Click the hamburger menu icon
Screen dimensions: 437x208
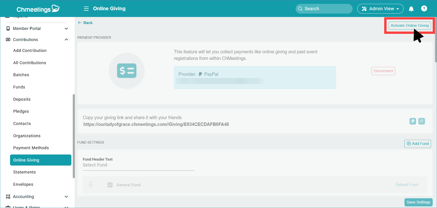[86, 9]
